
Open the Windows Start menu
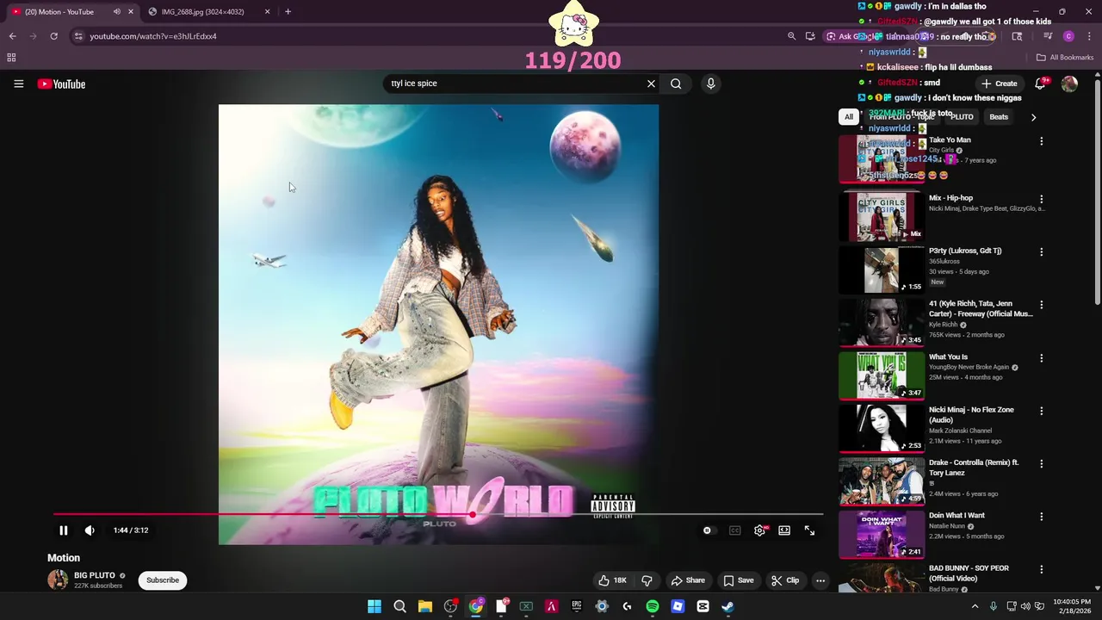point(375,606)
